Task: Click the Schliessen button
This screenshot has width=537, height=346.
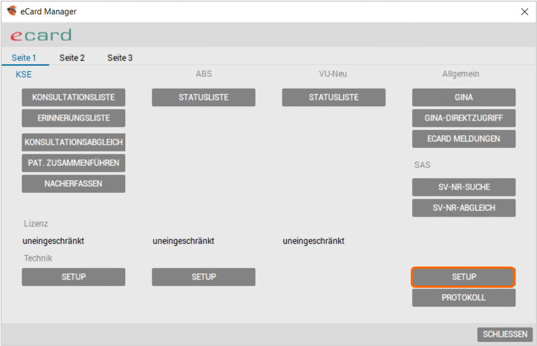Action: 505,335
